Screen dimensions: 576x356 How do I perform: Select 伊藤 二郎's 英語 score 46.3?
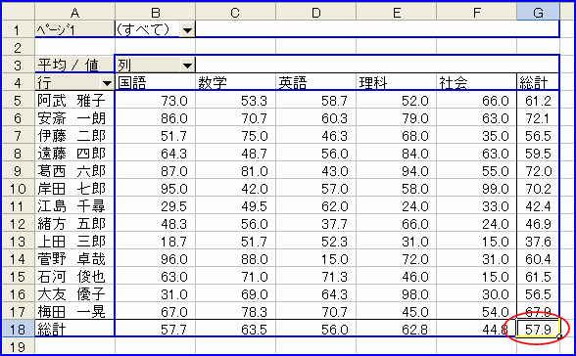pos(315,136)
